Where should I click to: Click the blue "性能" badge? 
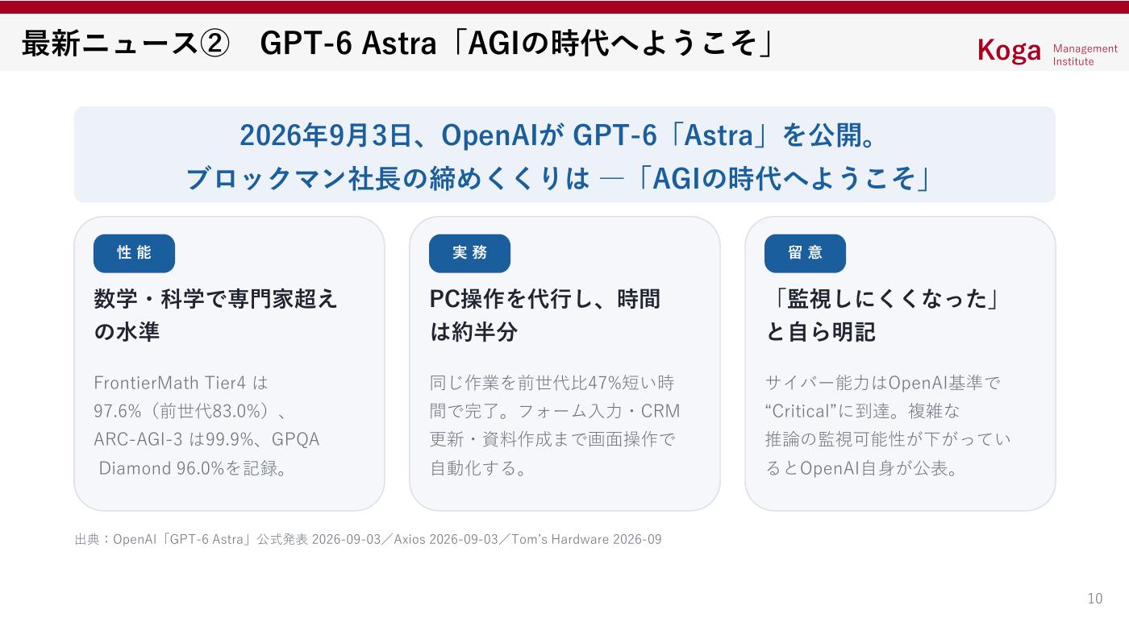134,253
